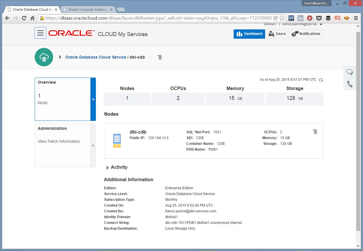This screenshot has width=363, height=251.
Task: Open the browser home page
Action: pos(33,18)
